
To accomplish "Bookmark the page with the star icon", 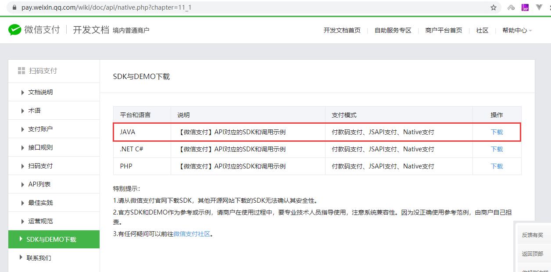I will coord(494,7).
